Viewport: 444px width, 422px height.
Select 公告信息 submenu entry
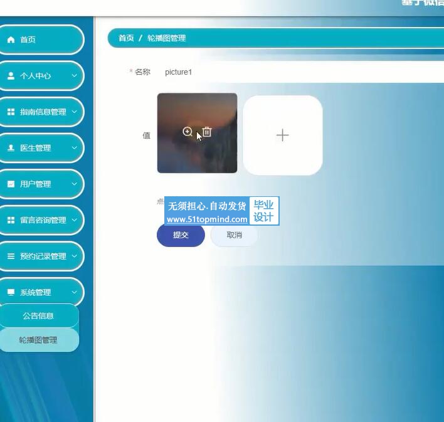(x=39, y=316)
